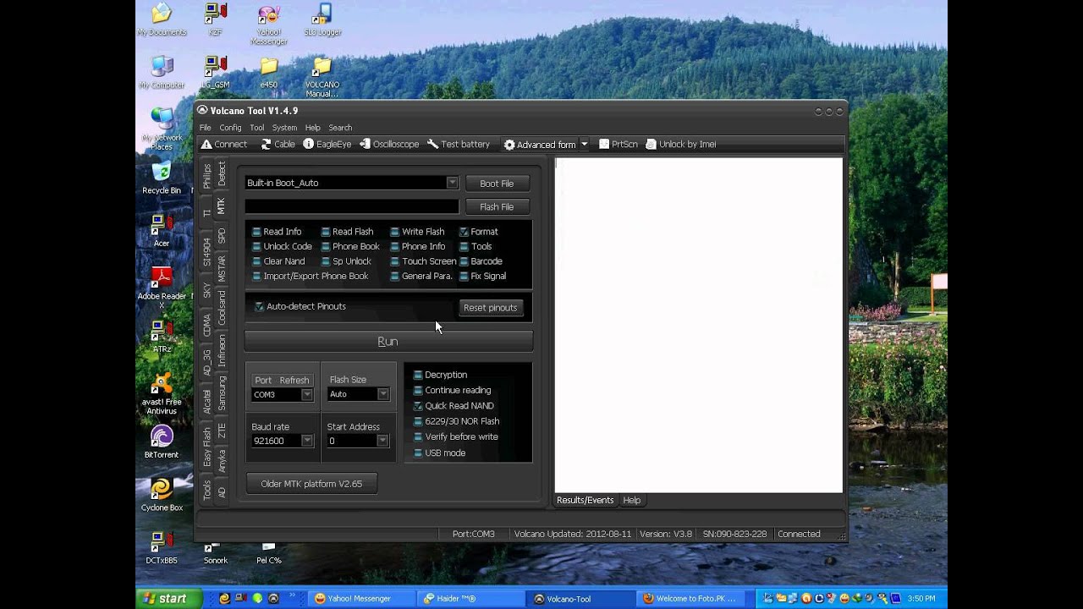Open the File menu
The width and height of the screenshot is (1083, 609).
pyautogui.click(x=205, y=128)
